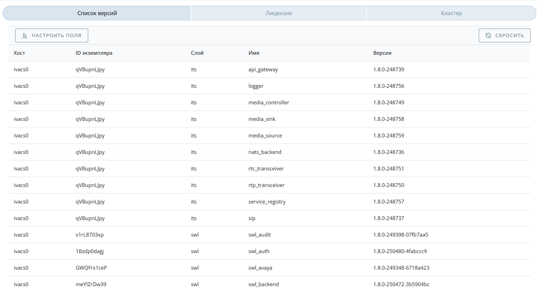Image resolution: width=540 pixels, height=292 pixels.
Task: Sort by the Имя column header
Action: 254,53
